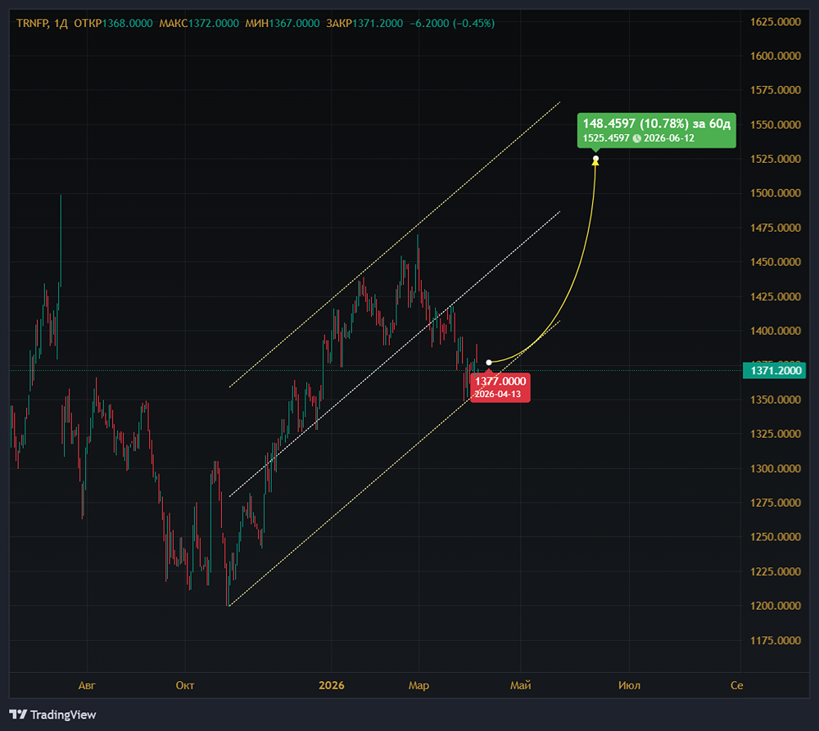Click the 1475.0000 price axis label

(775, 228)
